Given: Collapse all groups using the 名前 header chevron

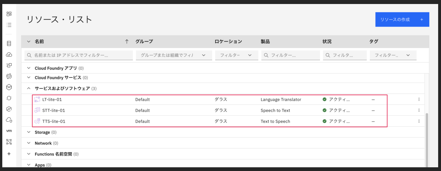Looking at the screenshot, I should pyautogui.click(x=29, y=42).
